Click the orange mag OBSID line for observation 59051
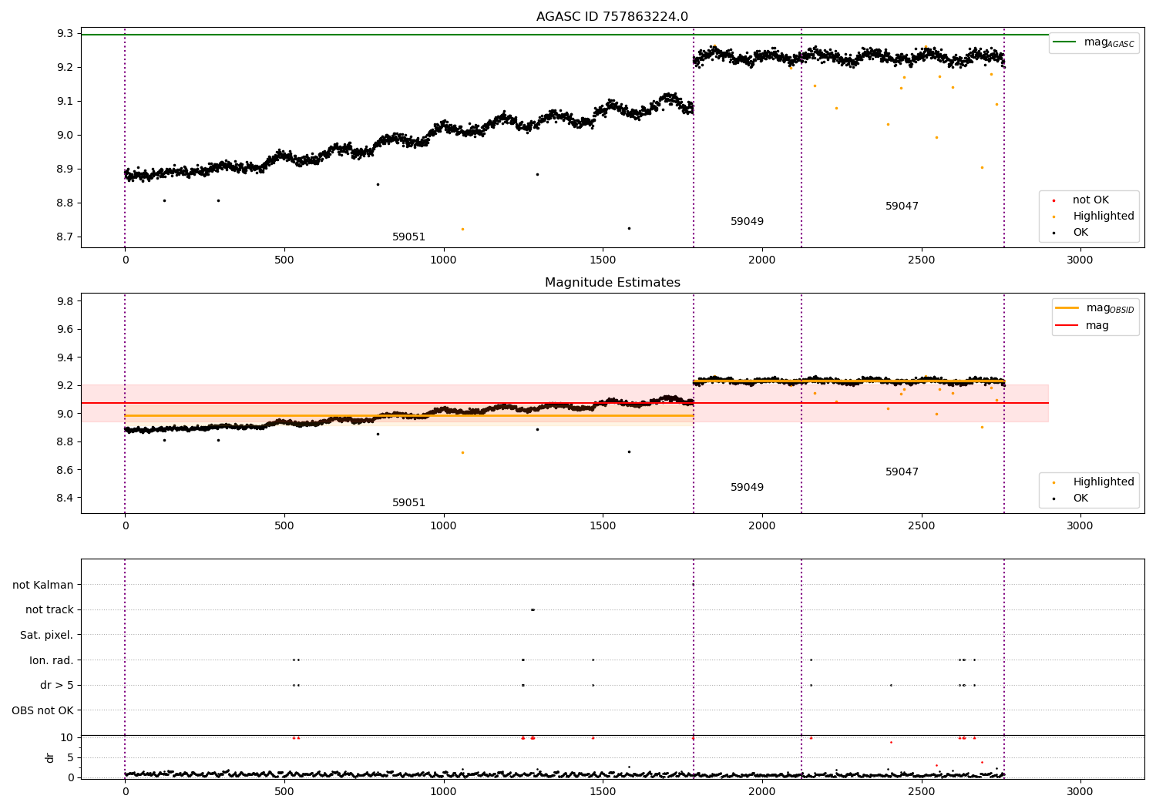 (409, 416)
